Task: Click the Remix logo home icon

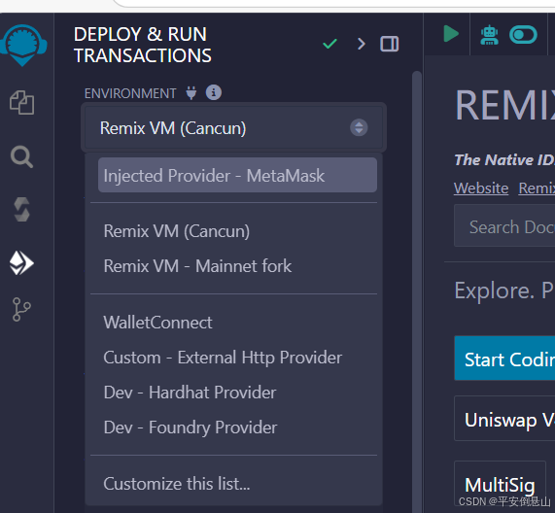Action: 23,45
